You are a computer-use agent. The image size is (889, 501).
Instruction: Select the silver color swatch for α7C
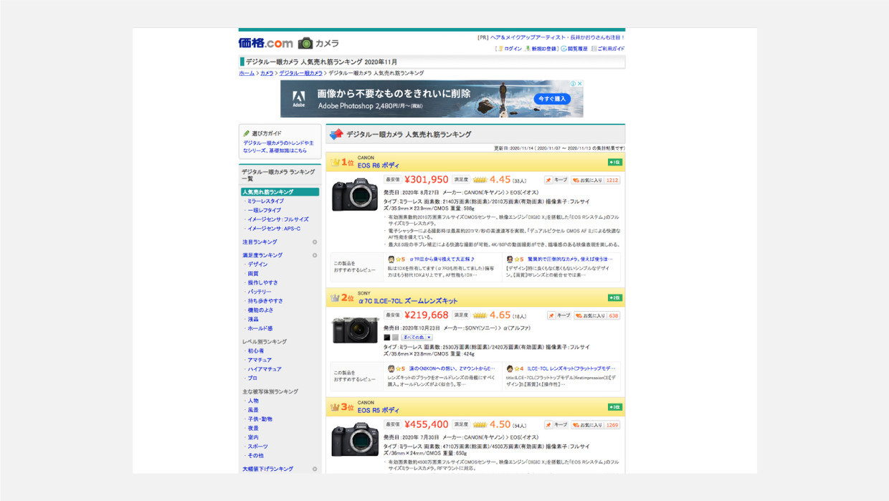(395, 337)
